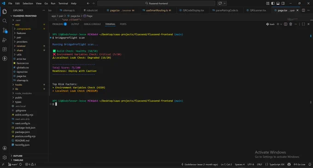Kill the terminal with trash icon
313x168 pixels.
(290, 24)
